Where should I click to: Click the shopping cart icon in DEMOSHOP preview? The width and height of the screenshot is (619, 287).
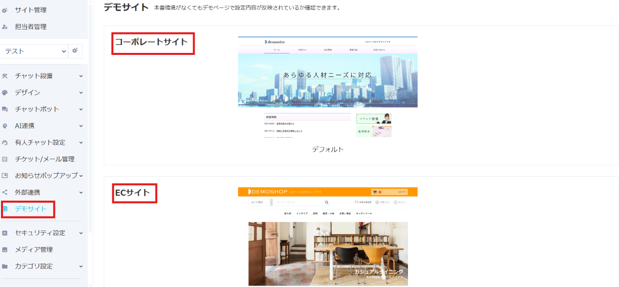[375, 192]
